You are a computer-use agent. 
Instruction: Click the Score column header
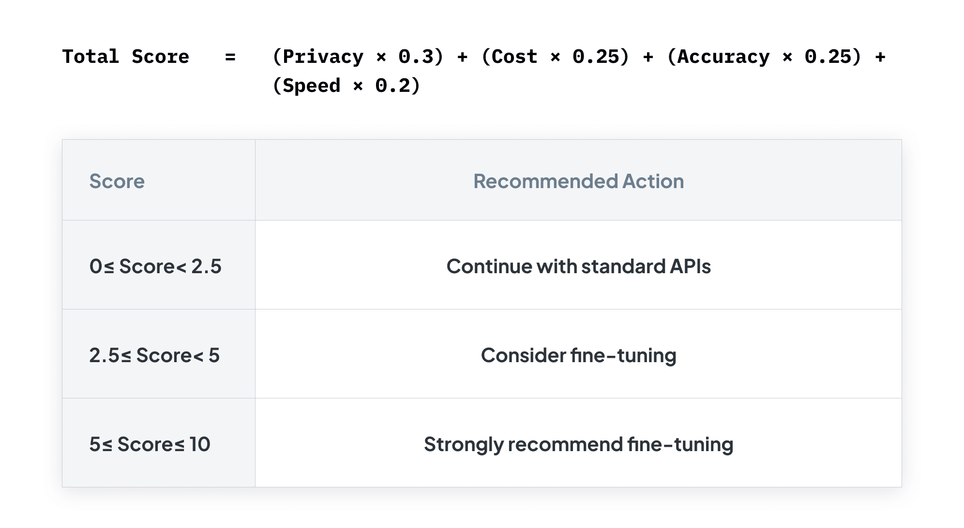(x=117, y=181)
